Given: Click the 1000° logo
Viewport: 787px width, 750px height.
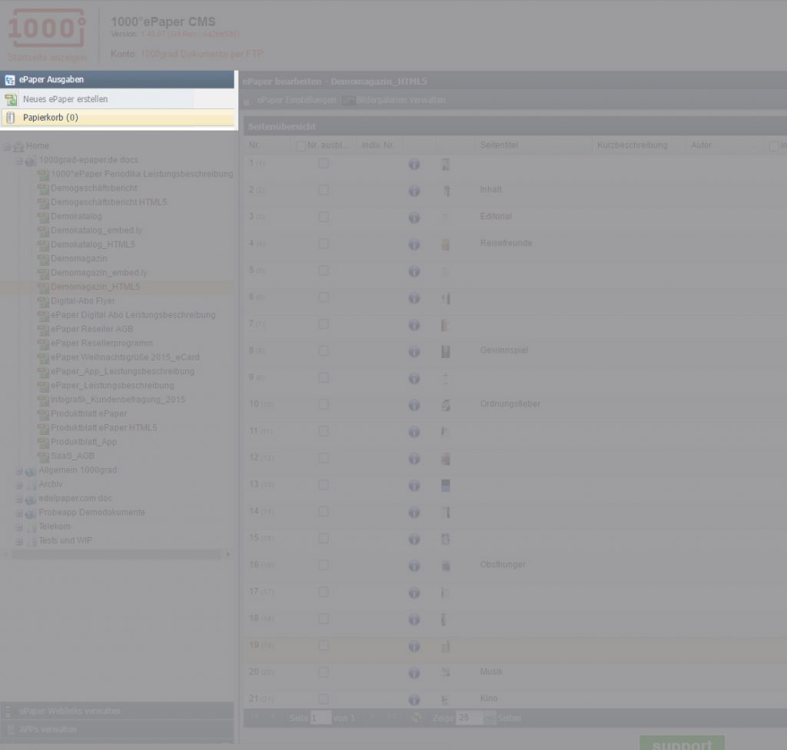Looking at the screenshot, I should click(x=46, y=28).
